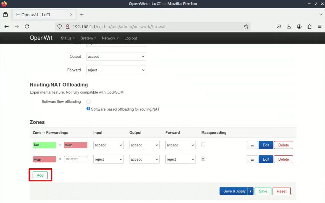325x203 pixels.
Task: Click the red wan zone badge in second row
Action: pos(44,159)
